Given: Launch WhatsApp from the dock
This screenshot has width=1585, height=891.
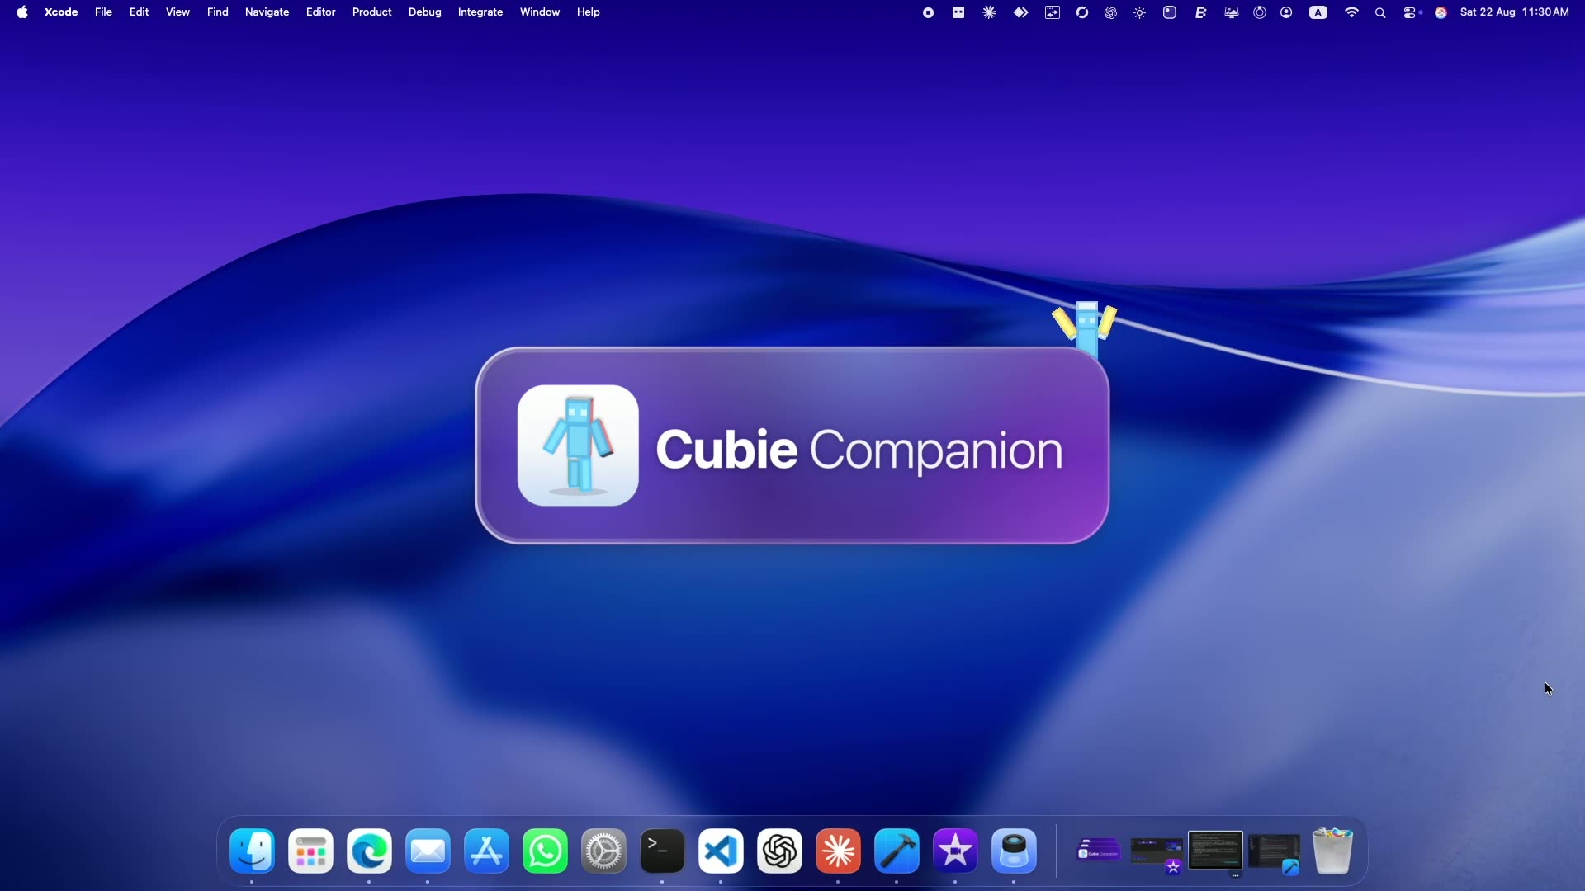Looking at the screenshot, I should click(545, 851).
